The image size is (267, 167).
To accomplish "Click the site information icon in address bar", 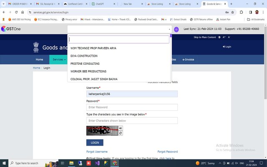I will 30,12.
